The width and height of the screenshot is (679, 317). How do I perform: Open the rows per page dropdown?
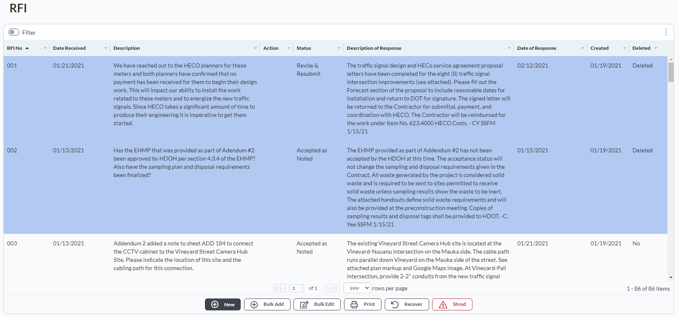coord(357,288)
